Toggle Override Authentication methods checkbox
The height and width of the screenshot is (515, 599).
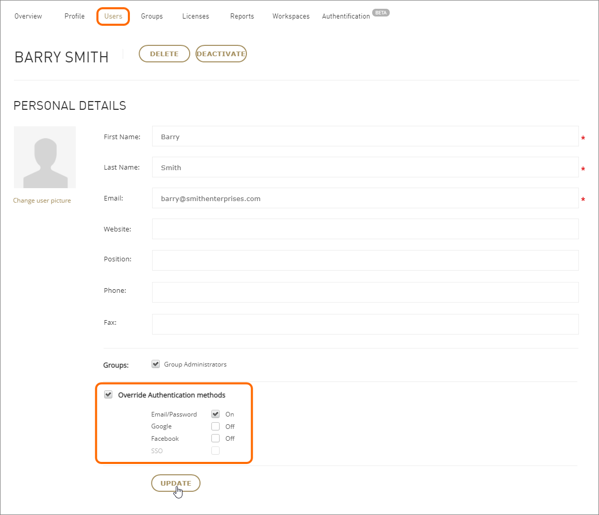click(x=108, y=395)
